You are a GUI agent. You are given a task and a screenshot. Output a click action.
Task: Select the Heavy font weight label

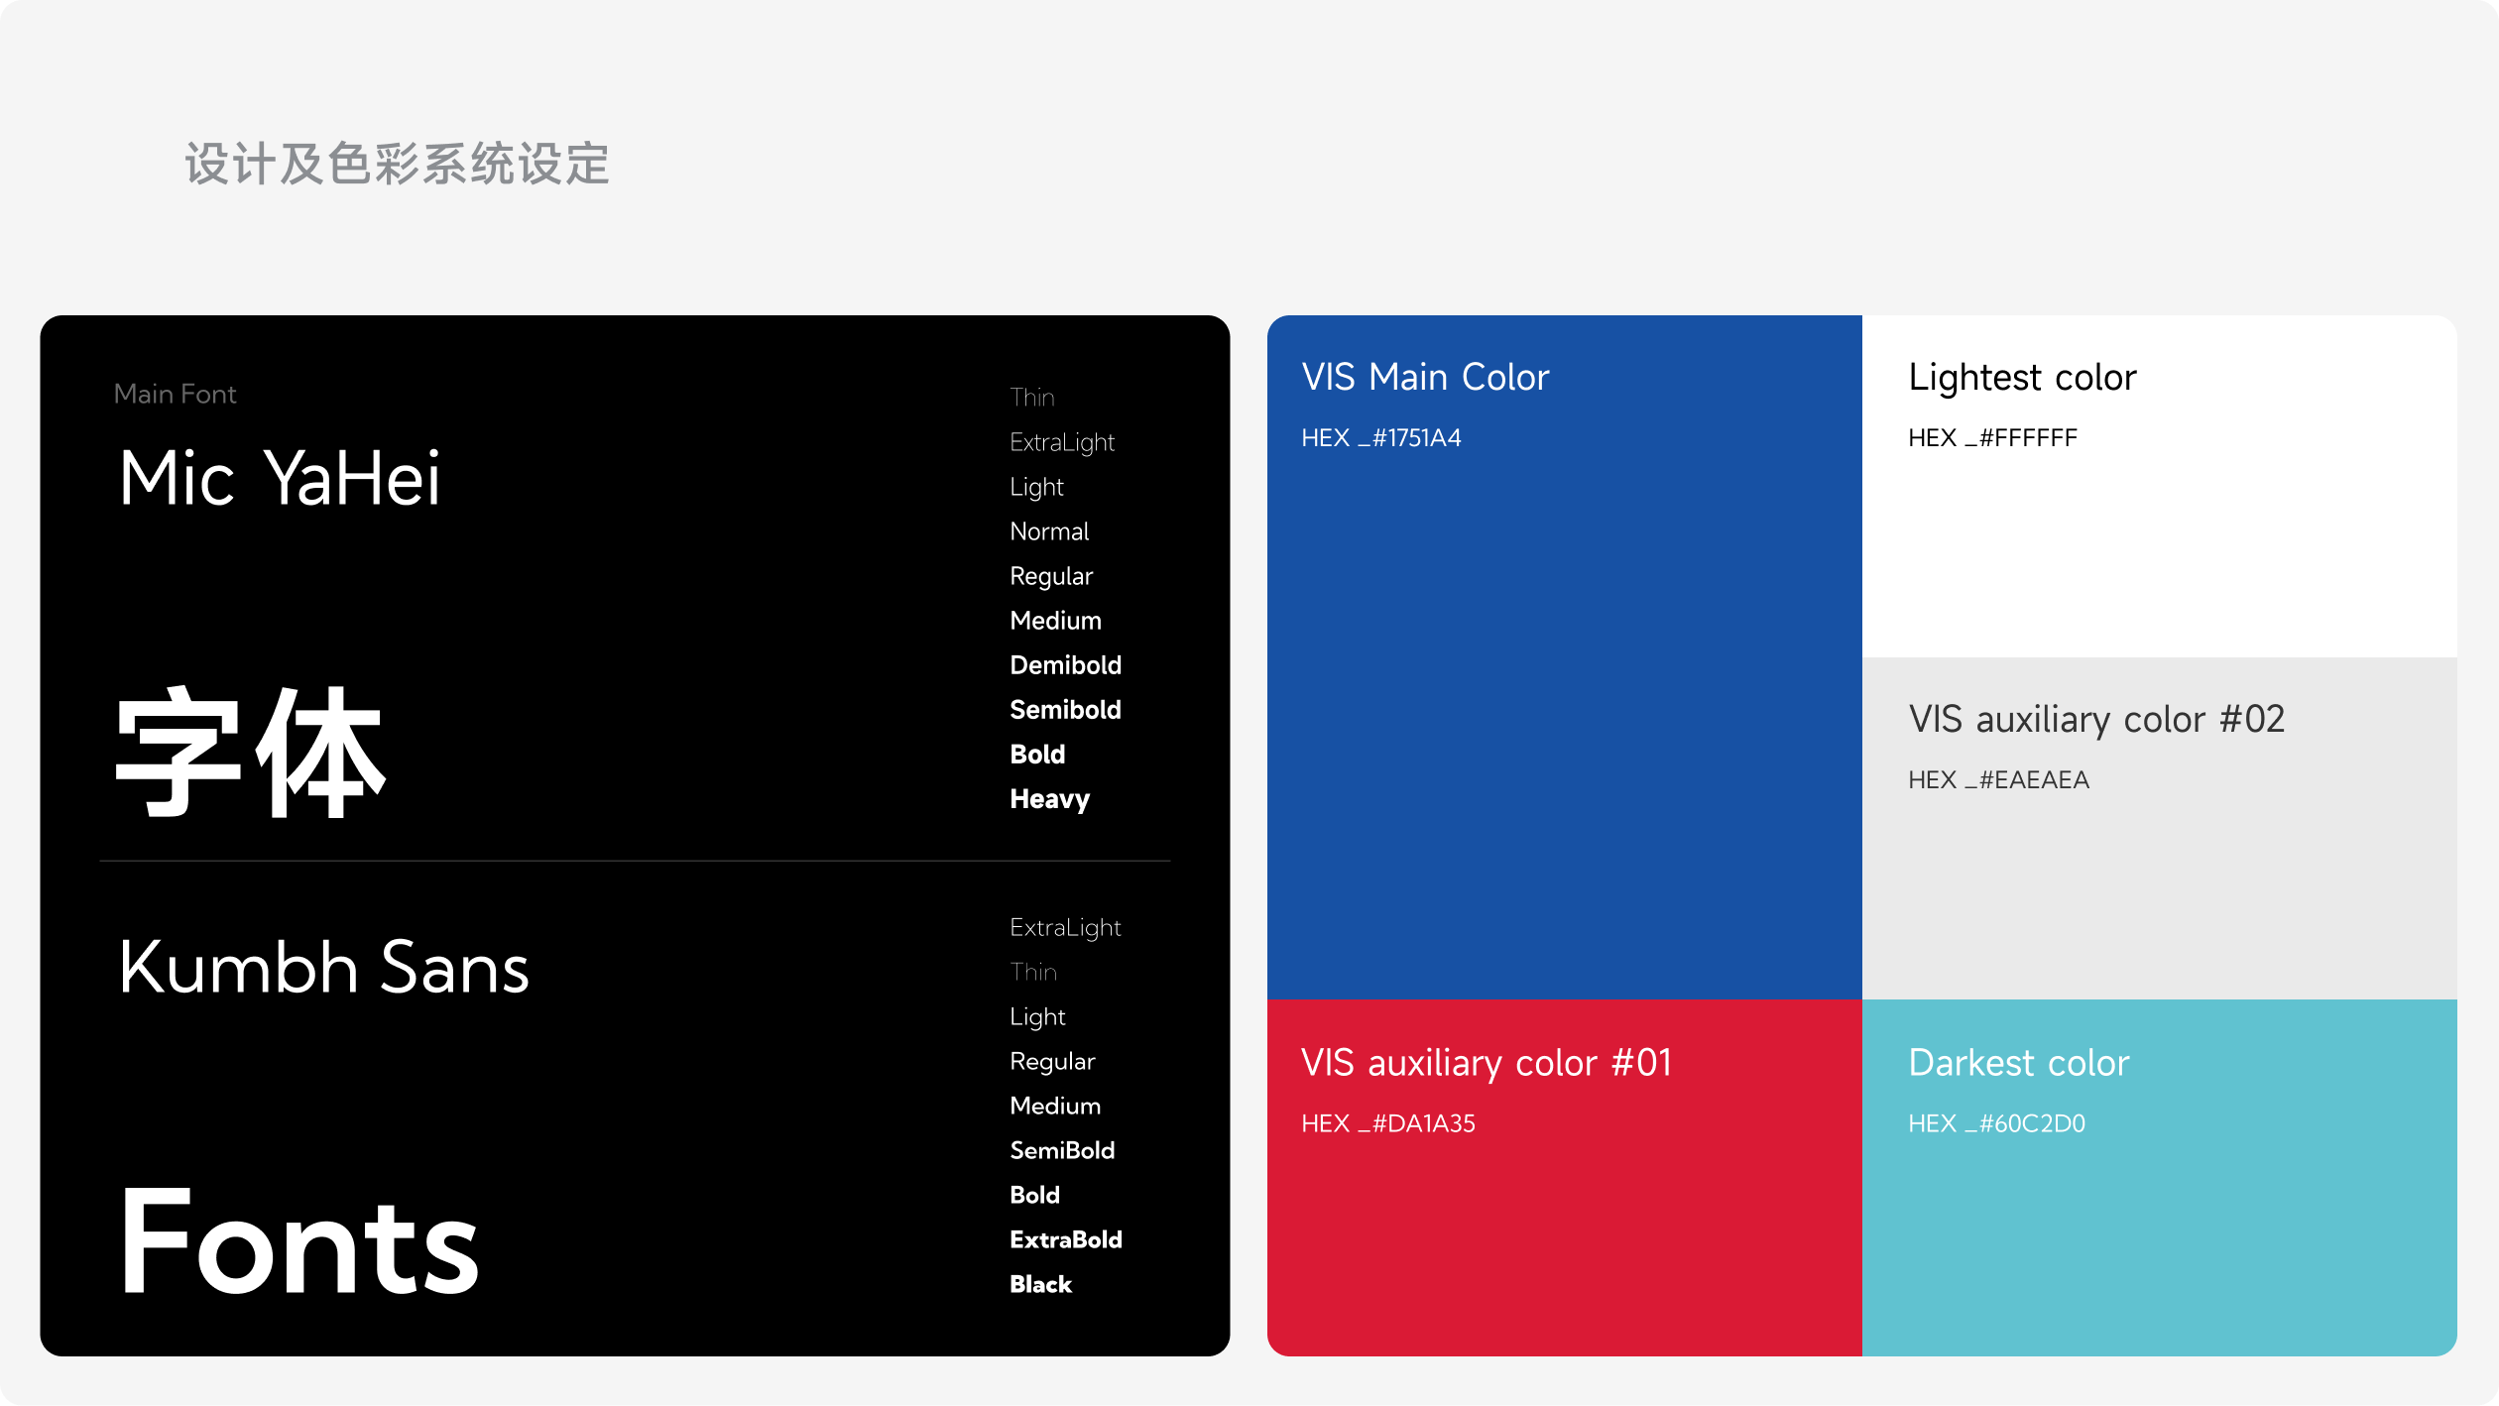pyautogui.click(x=1049, y=799)
